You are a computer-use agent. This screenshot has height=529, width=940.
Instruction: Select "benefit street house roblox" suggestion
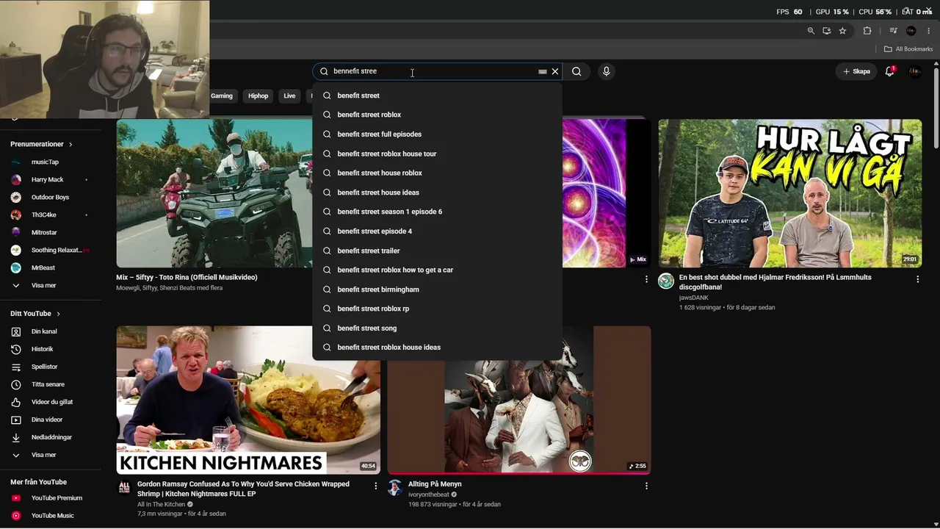[x=438, y=173]
